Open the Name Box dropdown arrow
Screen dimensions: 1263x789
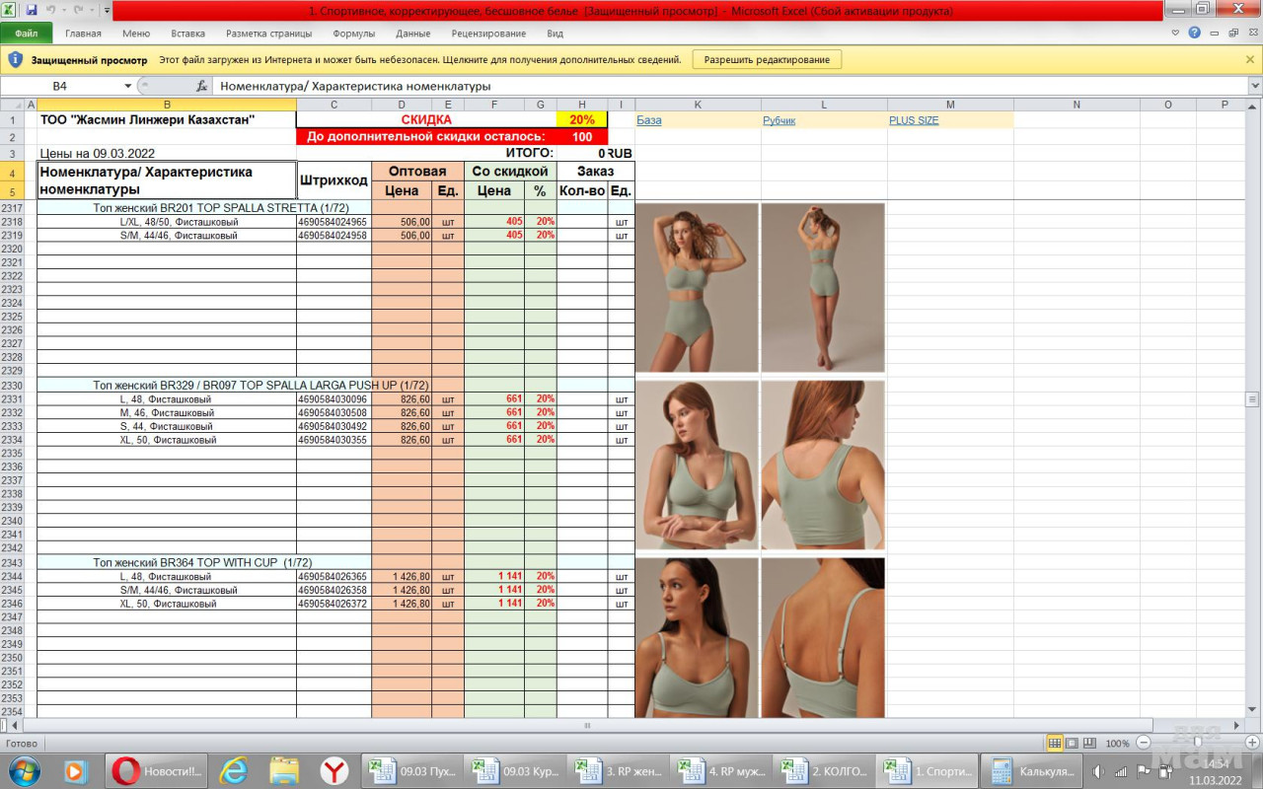pos(127,87)
